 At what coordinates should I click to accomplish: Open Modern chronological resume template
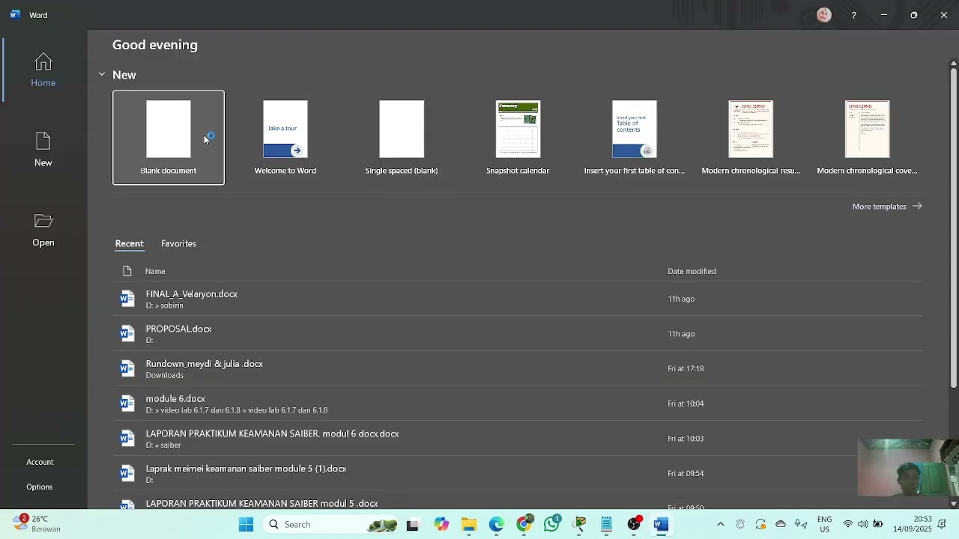tap(751, 138)
